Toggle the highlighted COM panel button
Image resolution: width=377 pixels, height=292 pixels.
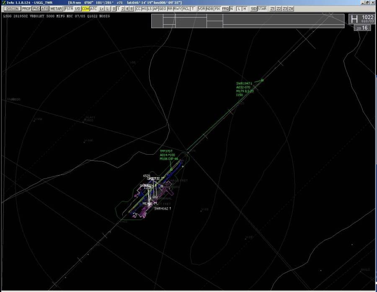(85, 9)
